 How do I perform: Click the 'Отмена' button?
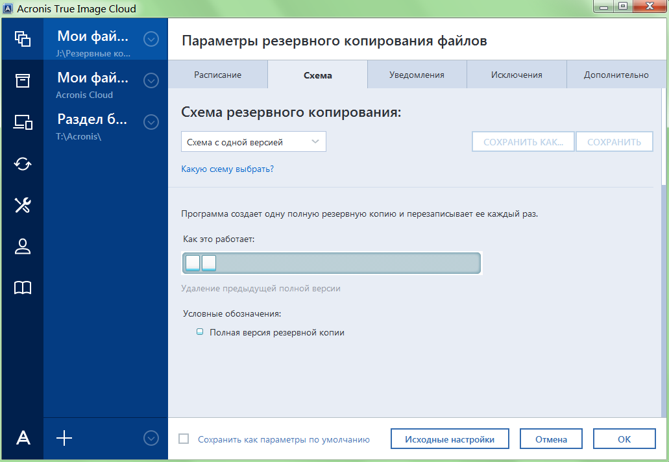551,439
